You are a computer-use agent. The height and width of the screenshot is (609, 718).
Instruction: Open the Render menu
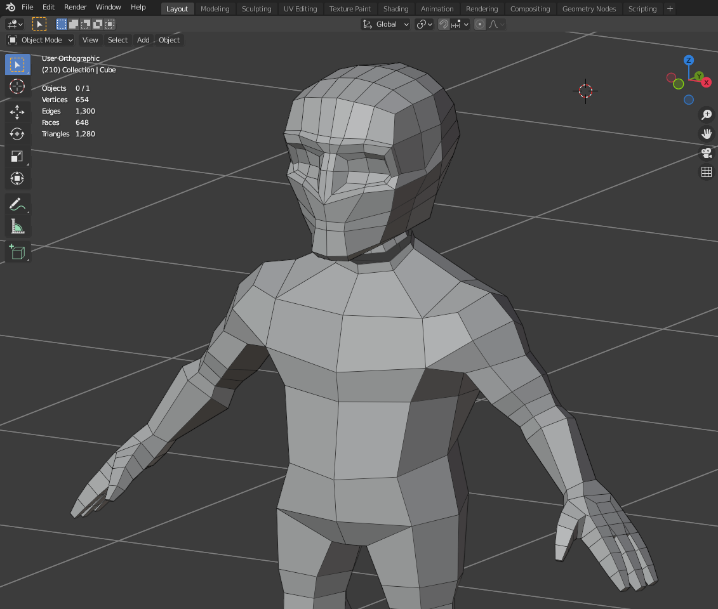[75, 7]
